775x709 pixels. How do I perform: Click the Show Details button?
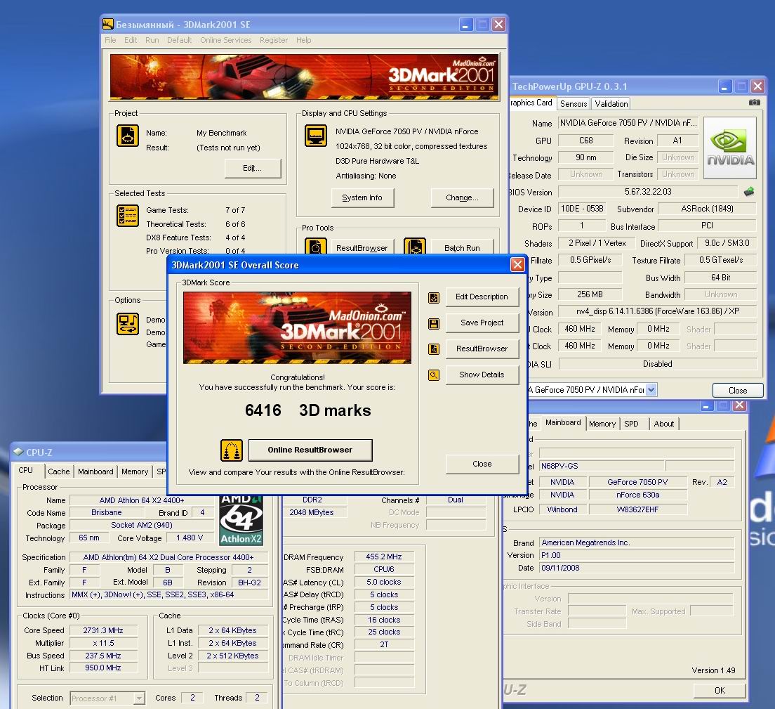coord(482,375)
